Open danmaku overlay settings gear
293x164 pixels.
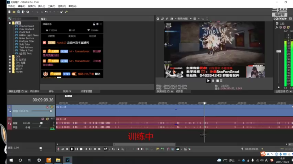[97, 24]
